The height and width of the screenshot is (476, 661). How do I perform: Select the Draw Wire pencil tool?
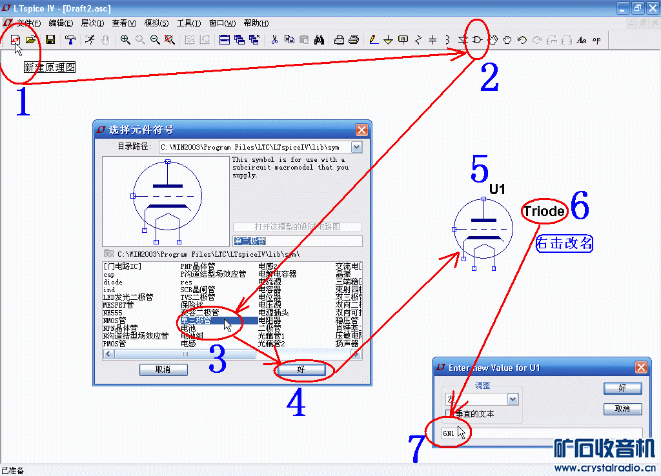pos(374,39)
